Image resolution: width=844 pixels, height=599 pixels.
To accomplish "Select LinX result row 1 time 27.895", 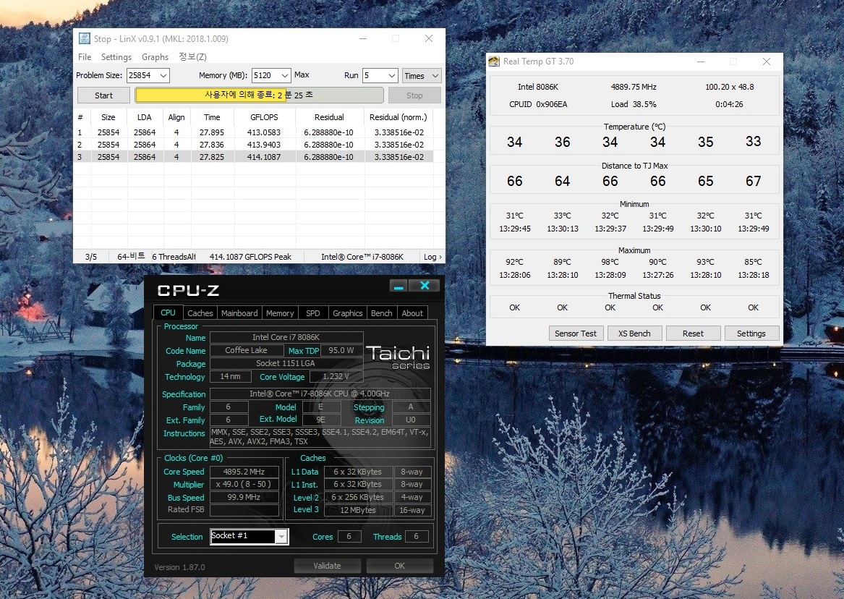I will coord(212,132).
